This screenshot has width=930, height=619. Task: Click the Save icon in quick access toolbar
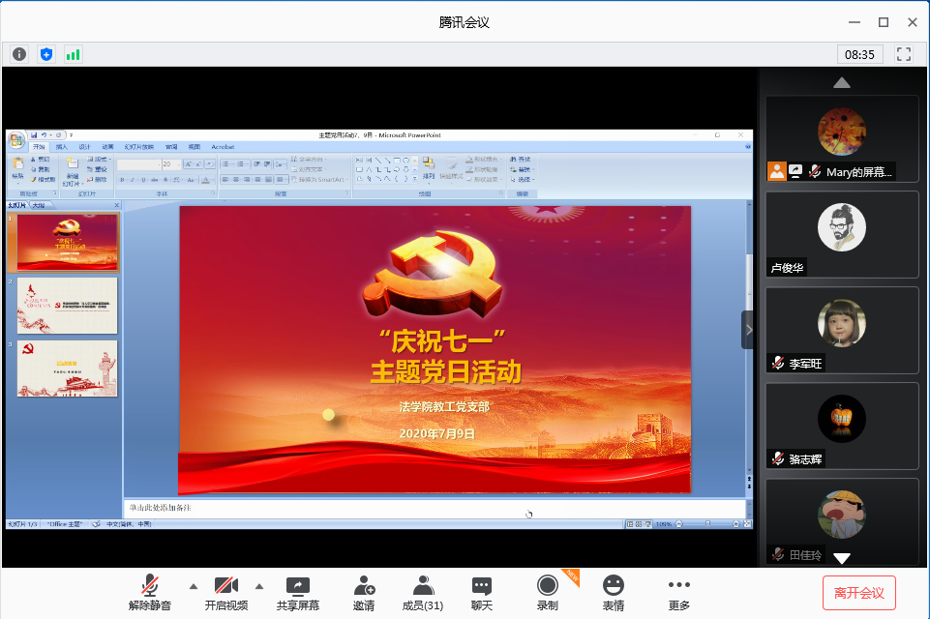(35, 135)
